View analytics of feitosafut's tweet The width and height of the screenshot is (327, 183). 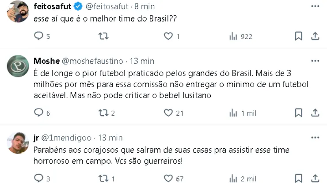pyautogui.click(x=233, y=36)
